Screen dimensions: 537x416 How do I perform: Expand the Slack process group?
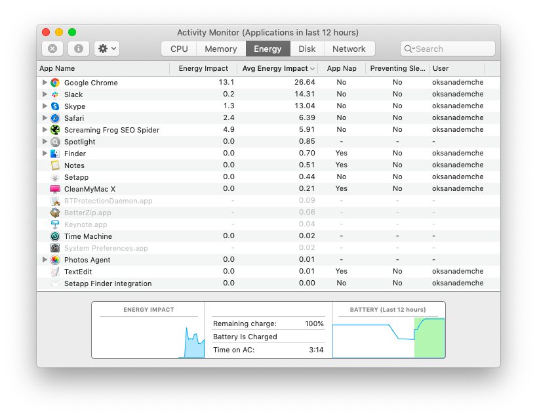(x=45, y=94)
